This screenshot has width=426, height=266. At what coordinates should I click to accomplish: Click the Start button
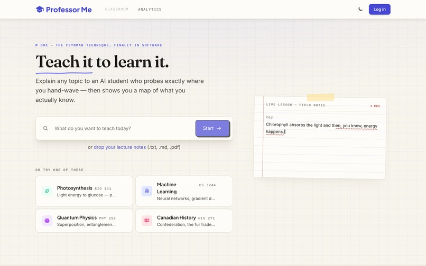point(212,128)
